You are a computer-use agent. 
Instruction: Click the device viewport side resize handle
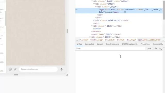point(67,31)
